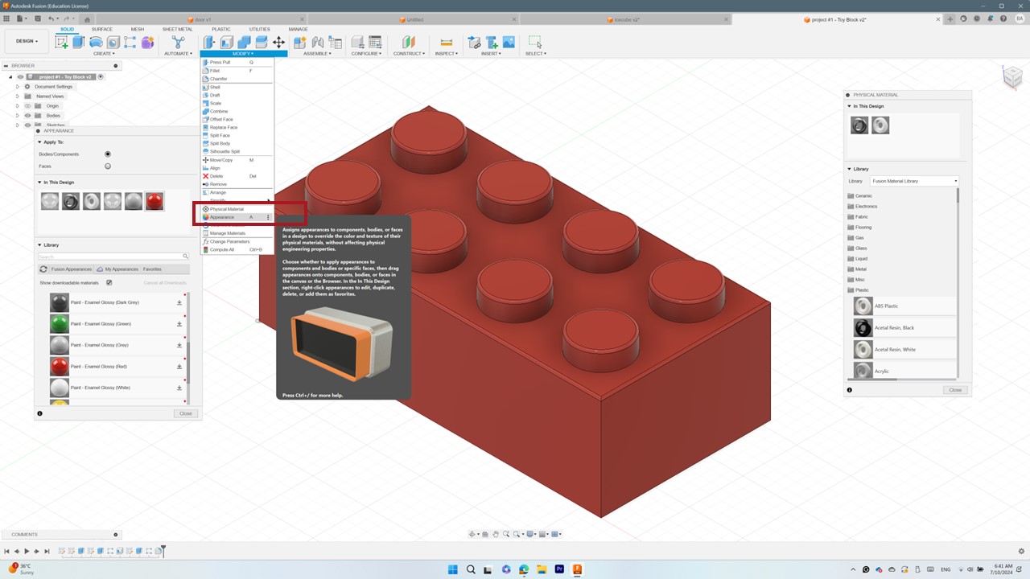This screenshot has height=579, width=1030.
Task: Click the appearance Search field
Action: [x=113, y=257]
